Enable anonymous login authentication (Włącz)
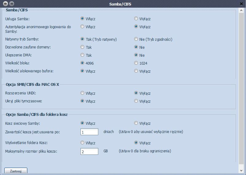 pos(82,26)
